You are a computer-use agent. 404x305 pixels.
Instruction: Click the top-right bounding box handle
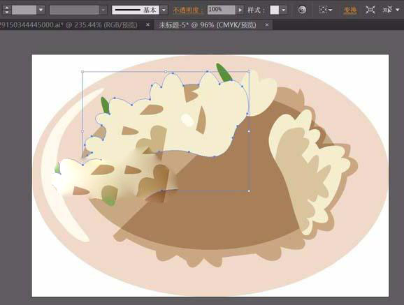pyautogui.click(x=249, y=72)
